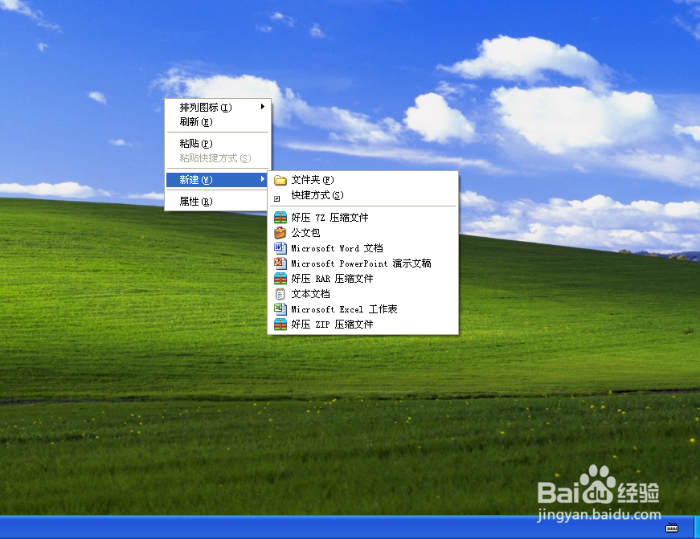The image size is (700, 539).
Task: Click the shortcut arrow icon beside 快捷方式(S)
Action: [276, 198]
